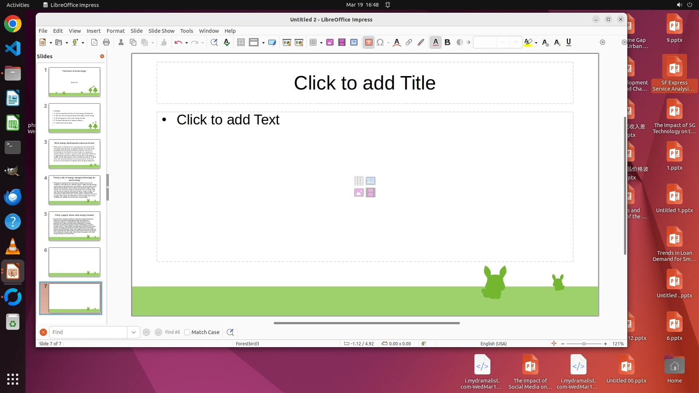The height and width of the screenshot is (393, 699).
Task: Expand the Undo history dropdown arrow
Action: pos(186,43)
